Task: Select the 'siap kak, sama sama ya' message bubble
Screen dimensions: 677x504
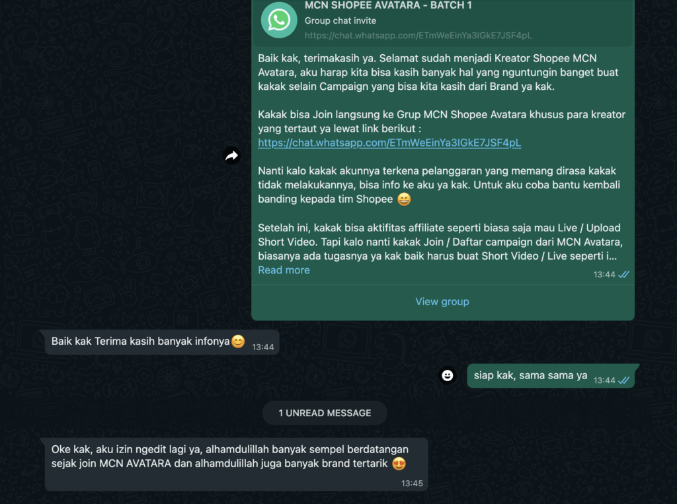Action: (x=551, y=376)
